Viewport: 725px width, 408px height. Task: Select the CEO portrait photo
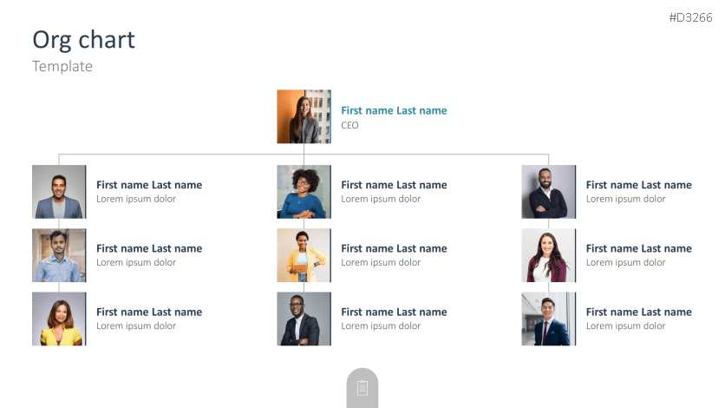point(304,116)
